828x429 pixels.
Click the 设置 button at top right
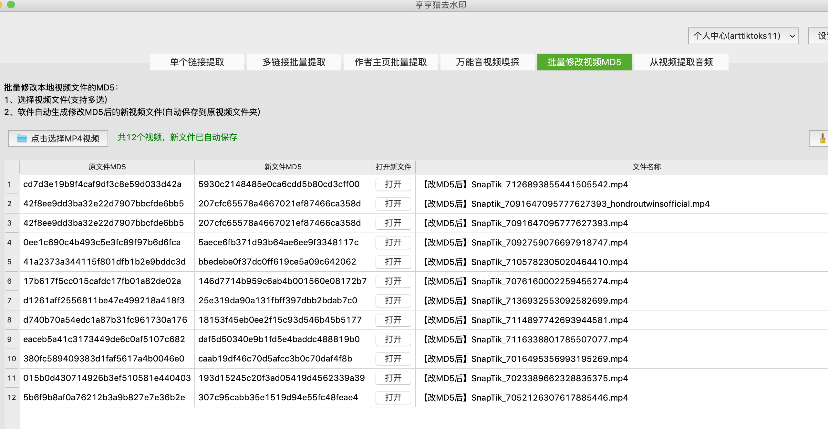point(820,36)
